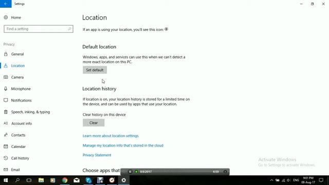Select Camera in the Privacy list
This screenshot has width=329, height=185.
[17, 77]
